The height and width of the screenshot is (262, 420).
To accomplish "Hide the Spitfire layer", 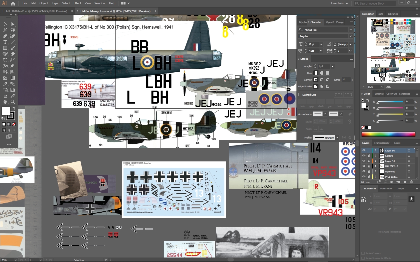I will click(x=364, y=156).
